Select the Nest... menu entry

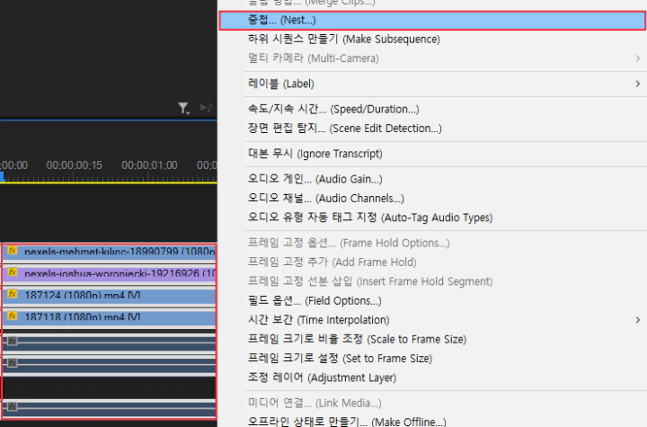click(432, 21)
